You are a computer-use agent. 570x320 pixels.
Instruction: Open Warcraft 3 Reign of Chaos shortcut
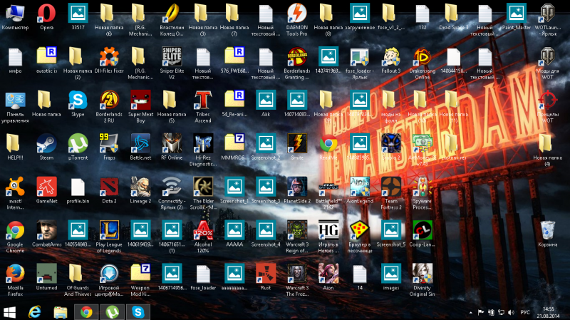pyautogui.click(x=297, y=230)
